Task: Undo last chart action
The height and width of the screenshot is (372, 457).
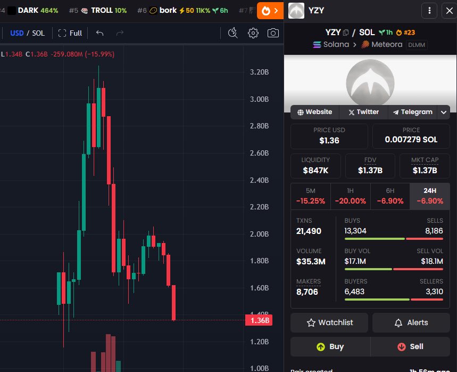Action: [x=99, y=33]
